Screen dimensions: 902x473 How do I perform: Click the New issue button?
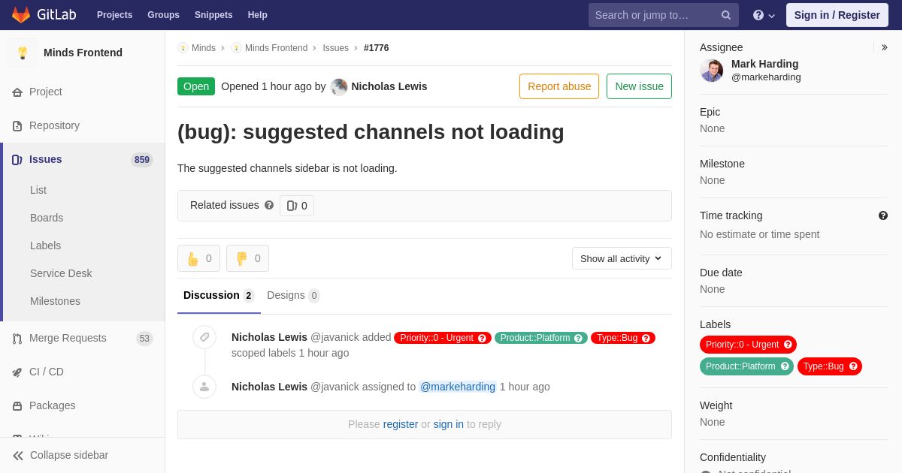[x=639, y=86]
